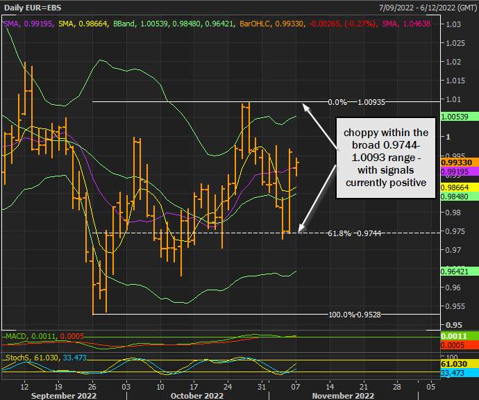Click the September 2022 axis label
Screen dimensions: 479x400
[64, 395]
